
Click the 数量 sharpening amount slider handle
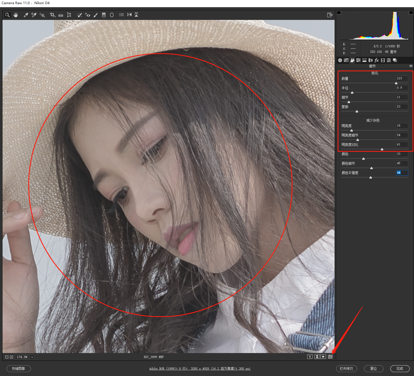point(396,83)
